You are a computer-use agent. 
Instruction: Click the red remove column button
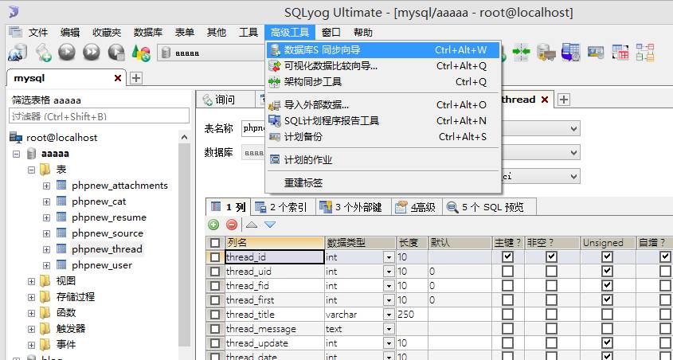click(232, 225)
